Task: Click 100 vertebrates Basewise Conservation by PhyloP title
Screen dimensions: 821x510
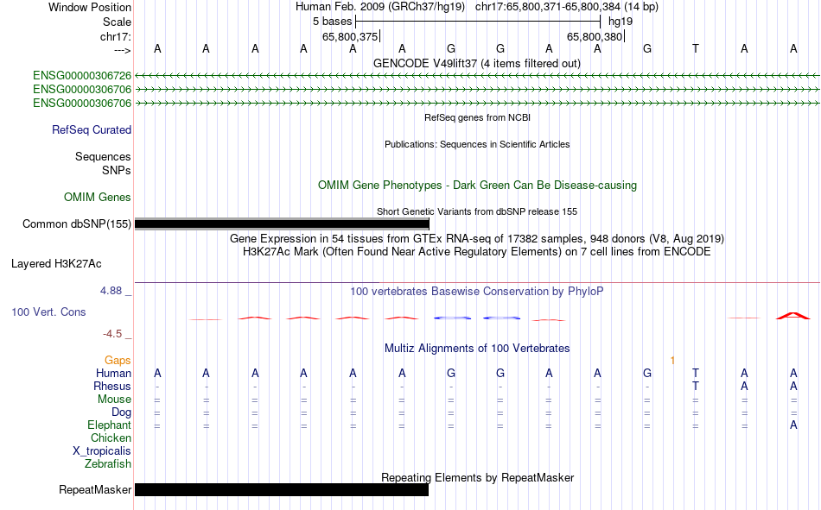Action: tap(477, 292)
